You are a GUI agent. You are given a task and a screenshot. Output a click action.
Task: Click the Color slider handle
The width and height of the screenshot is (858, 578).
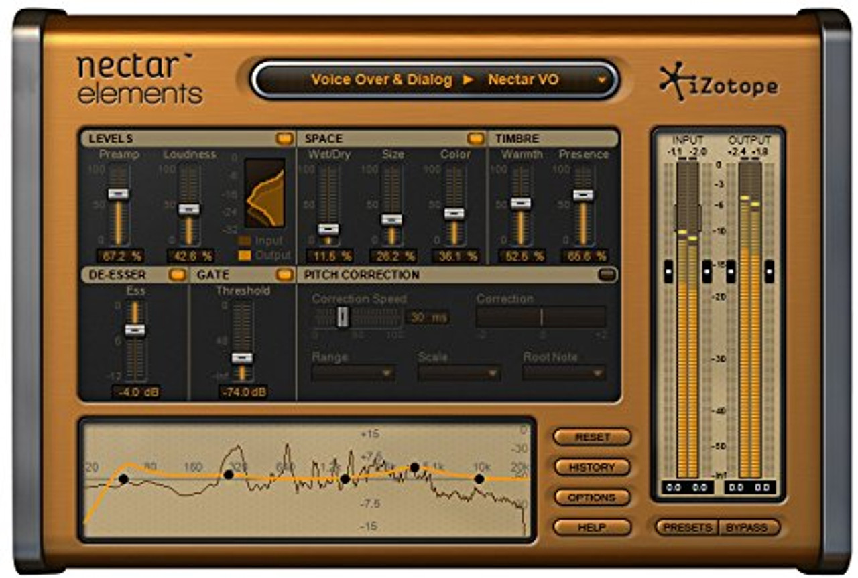(x=454, y=214)
